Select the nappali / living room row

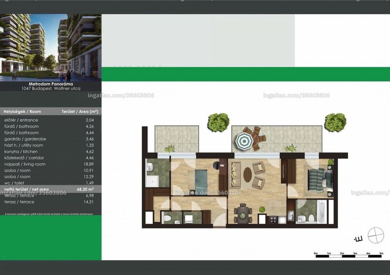49,164
